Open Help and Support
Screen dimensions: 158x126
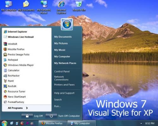click(x=64, y=93)
